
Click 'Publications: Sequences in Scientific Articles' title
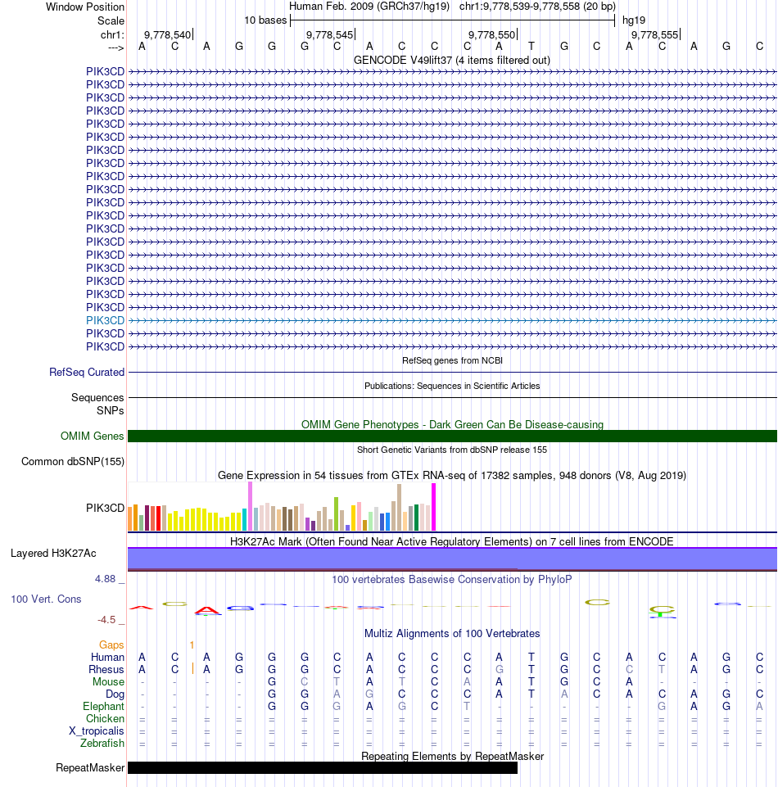(x=452, y=386)
